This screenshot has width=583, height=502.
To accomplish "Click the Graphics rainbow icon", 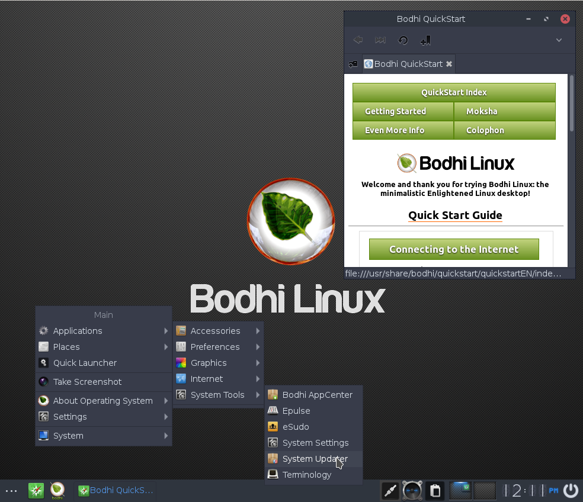I will [x=181, y=363].
